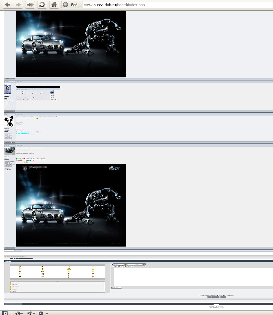
Task: Toggle the panel icon in status bar
Action: (5, 313)
